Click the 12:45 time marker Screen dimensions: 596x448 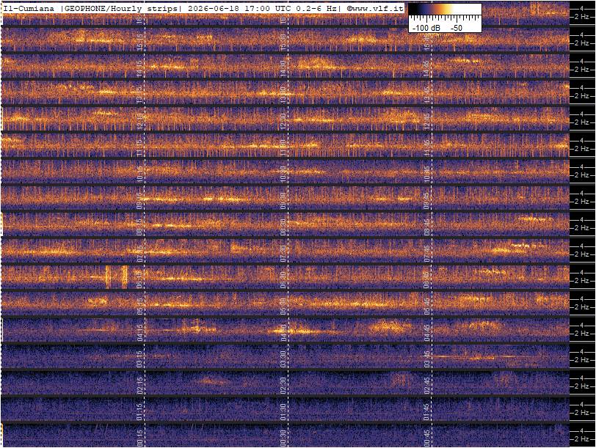(x=426, y=121)
